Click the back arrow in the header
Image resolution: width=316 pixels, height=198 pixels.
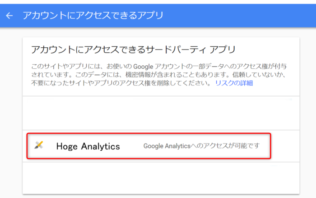[x=9, y=16]
